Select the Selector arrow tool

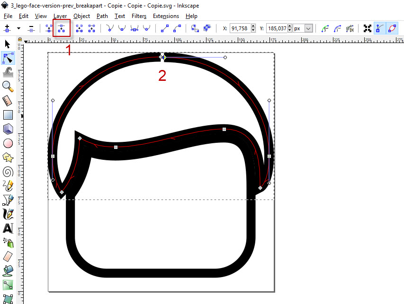(x=8, y=44)
